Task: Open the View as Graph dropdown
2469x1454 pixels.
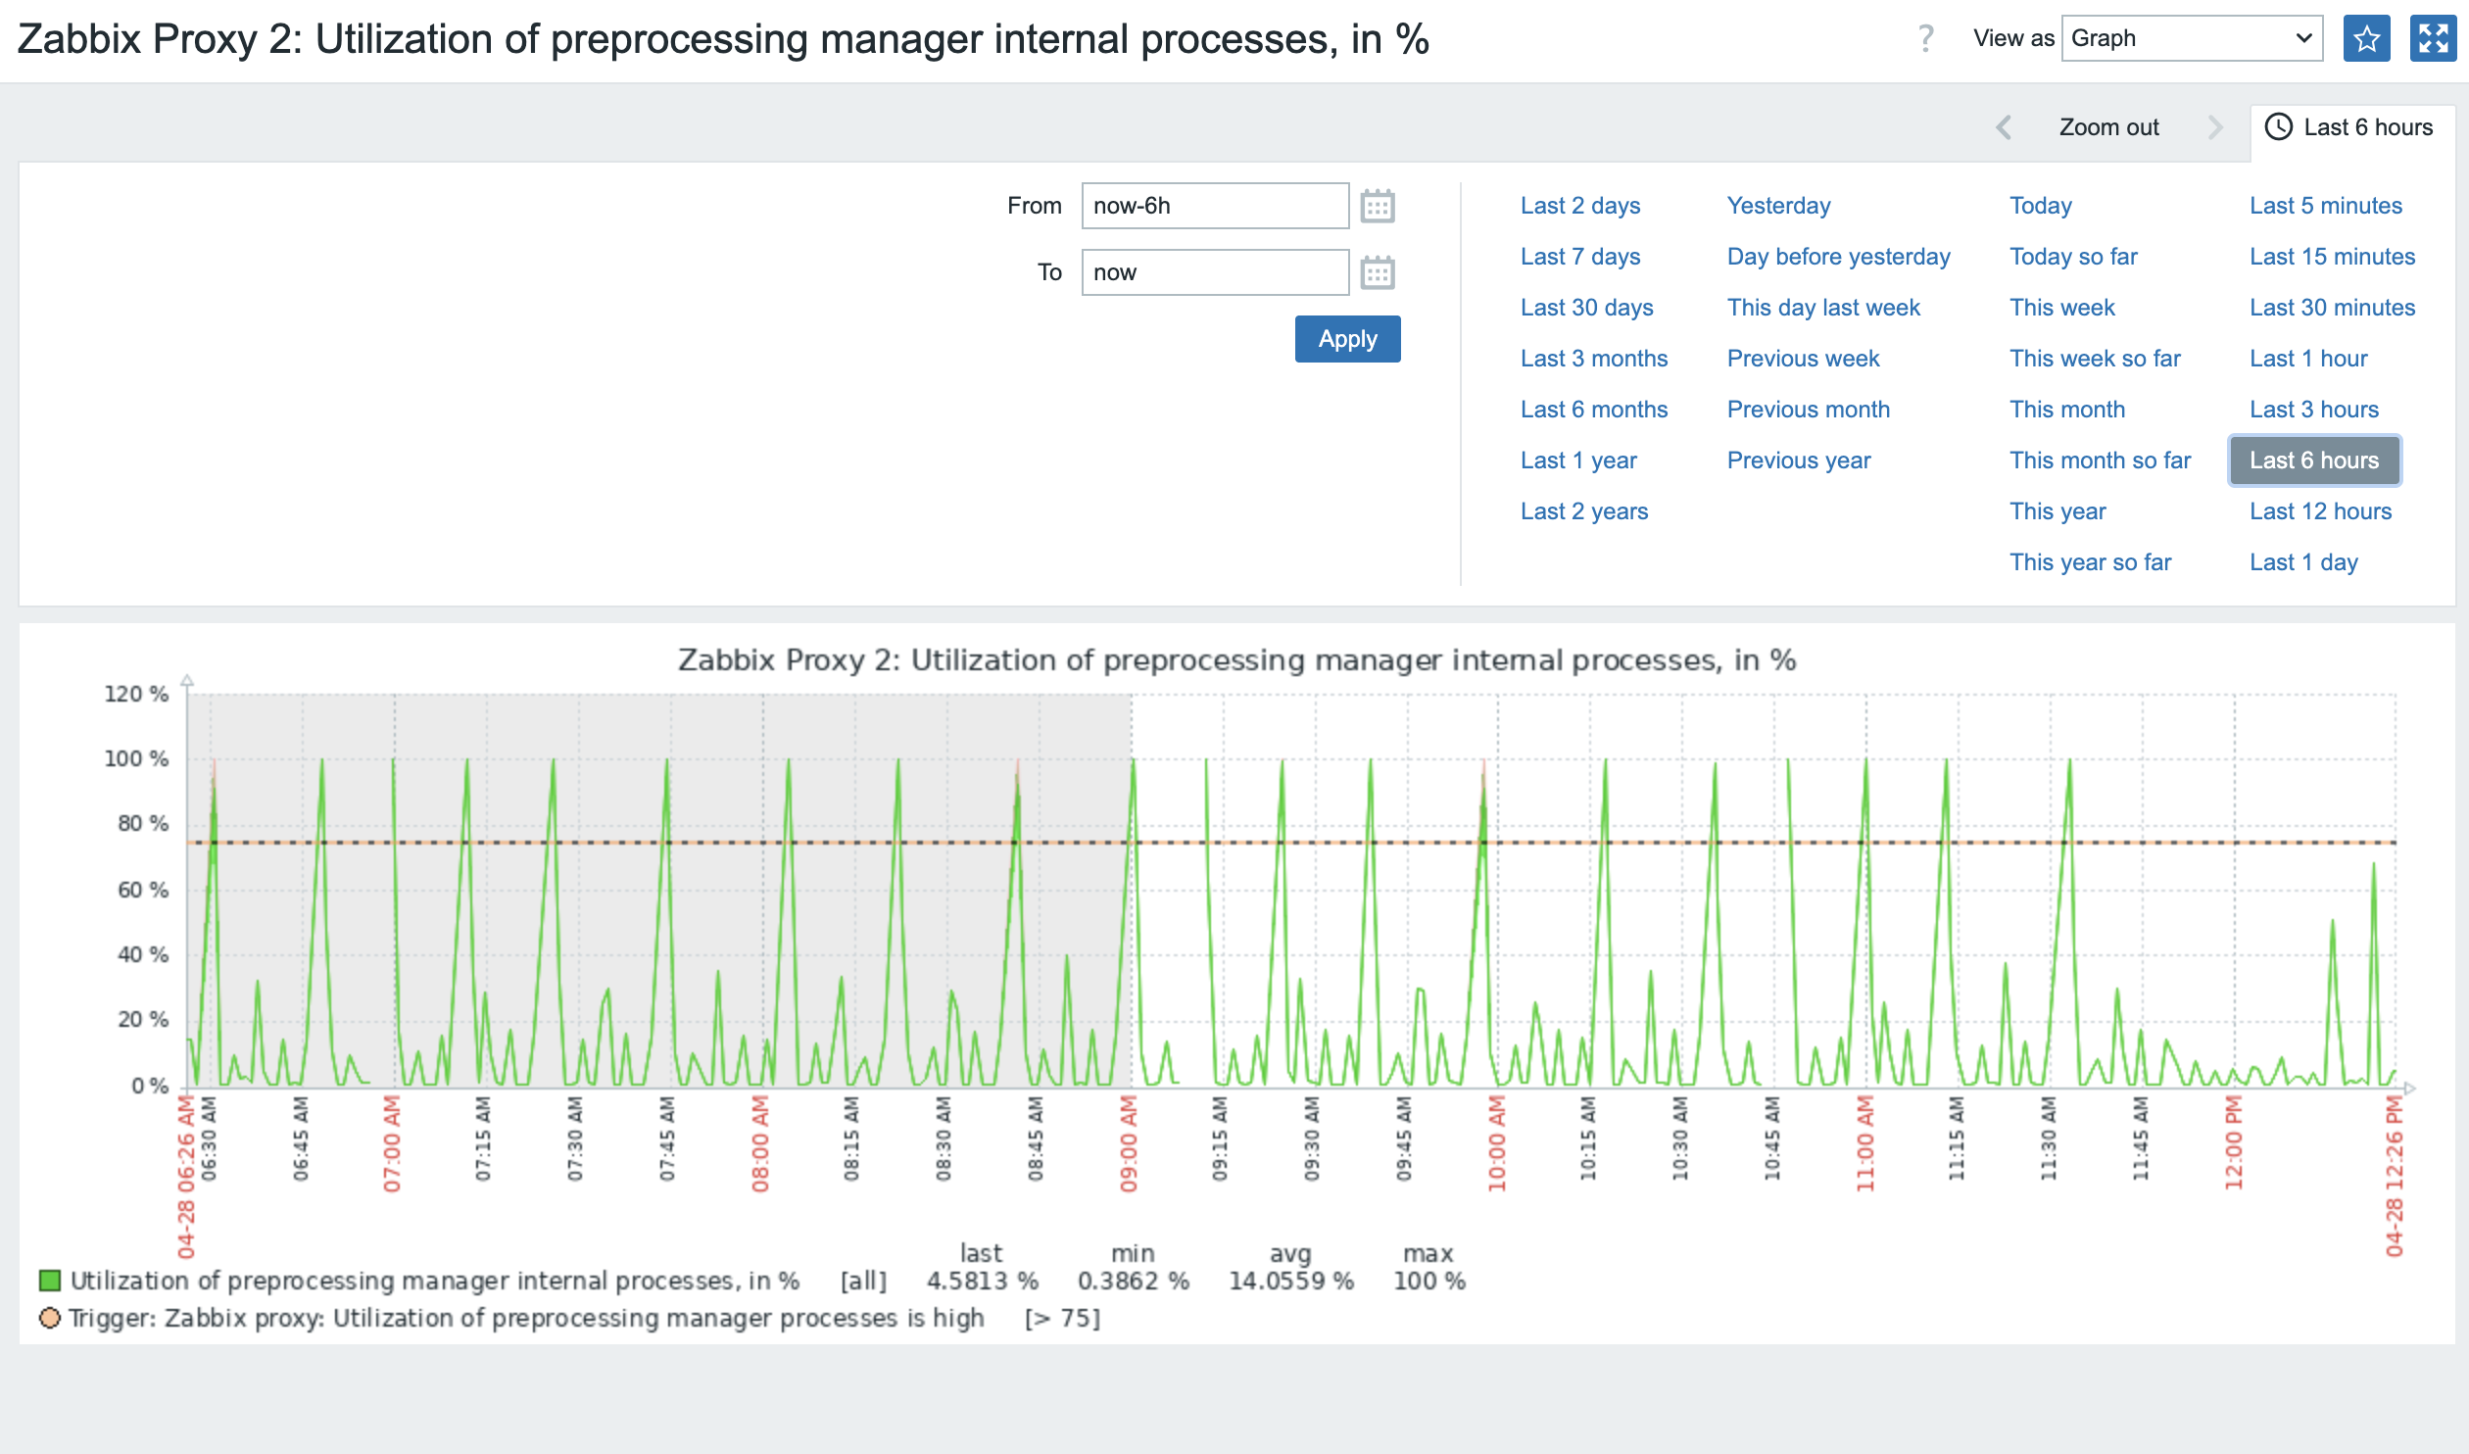Action: 2192,38
